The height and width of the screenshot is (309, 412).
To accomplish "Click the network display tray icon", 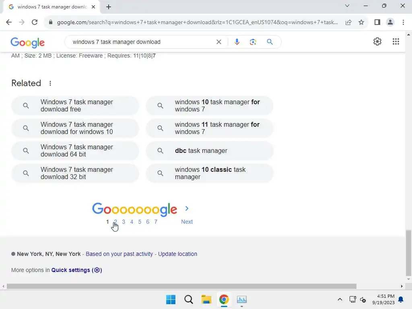I will pyautogui.click(x=352, y=299).
